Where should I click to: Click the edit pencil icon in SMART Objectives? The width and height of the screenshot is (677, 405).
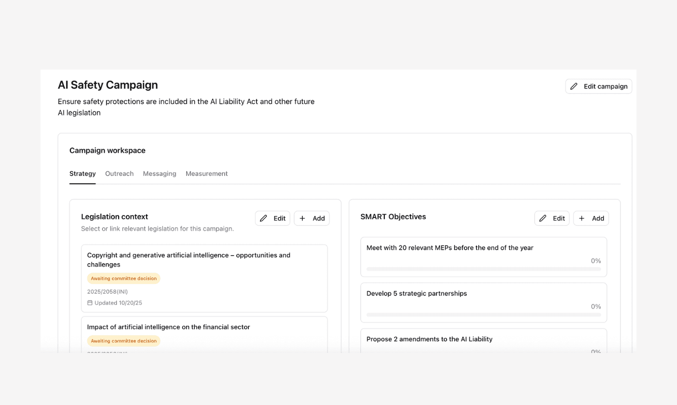[544, 218]
